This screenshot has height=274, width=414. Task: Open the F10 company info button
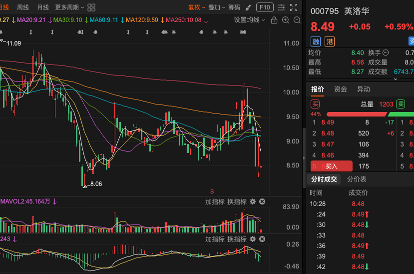(265, 7)
